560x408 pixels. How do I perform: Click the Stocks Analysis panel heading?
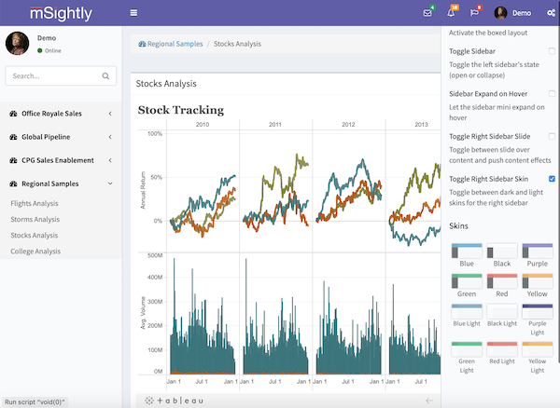166,84
